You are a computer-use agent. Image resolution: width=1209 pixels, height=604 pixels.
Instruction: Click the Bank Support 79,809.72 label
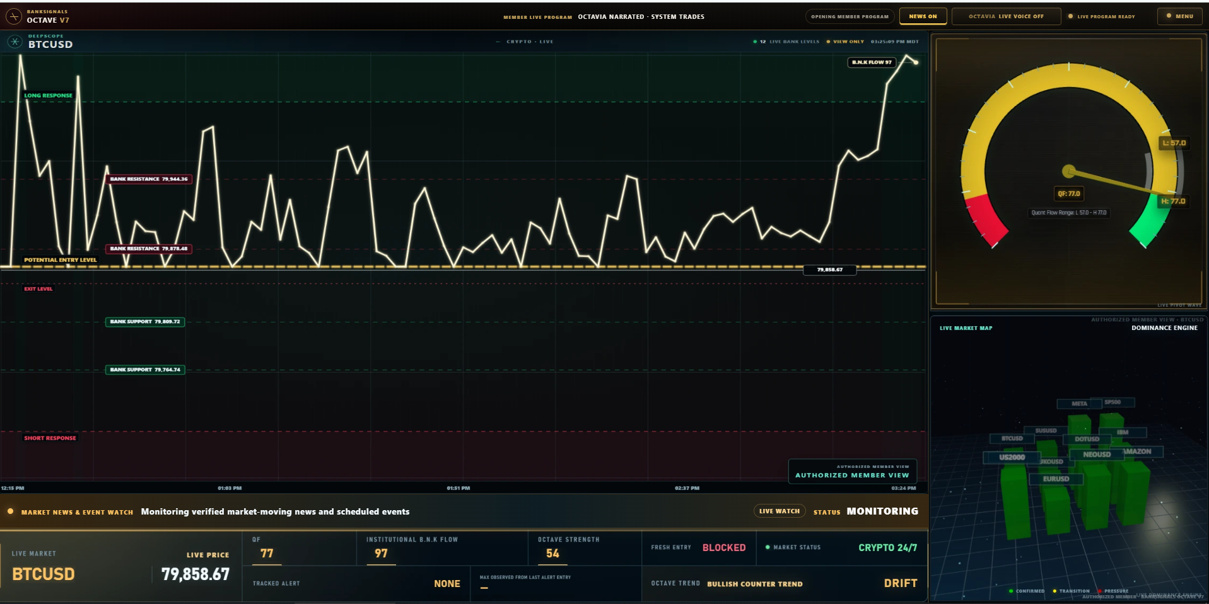click(145, 322)
